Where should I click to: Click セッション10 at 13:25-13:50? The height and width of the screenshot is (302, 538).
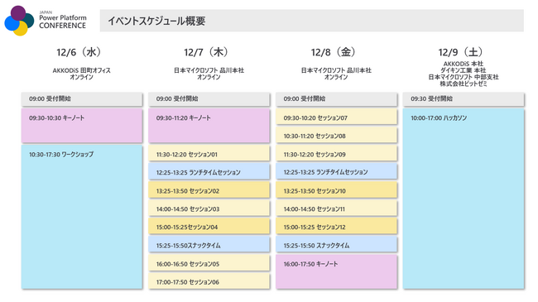tap(336, 190)
